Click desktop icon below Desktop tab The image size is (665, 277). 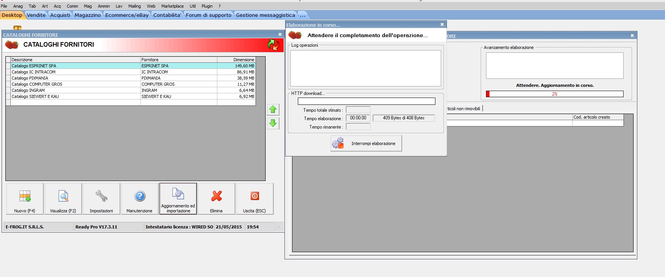tap(17, 28)
